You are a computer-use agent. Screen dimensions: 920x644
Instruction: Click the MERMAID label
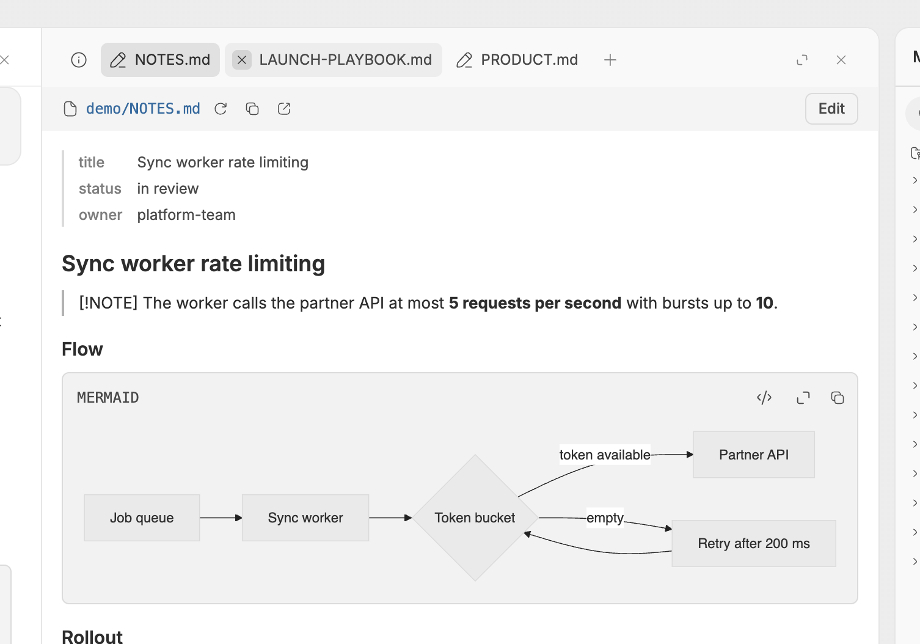(108, 398)
